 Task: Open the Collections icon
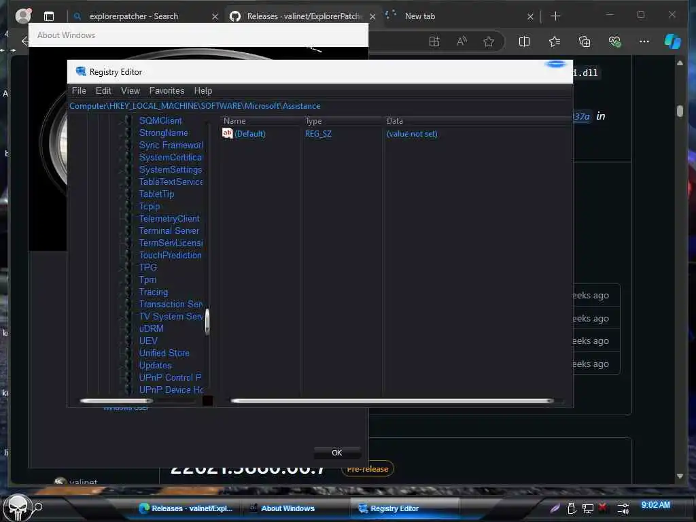click(585, 41)
